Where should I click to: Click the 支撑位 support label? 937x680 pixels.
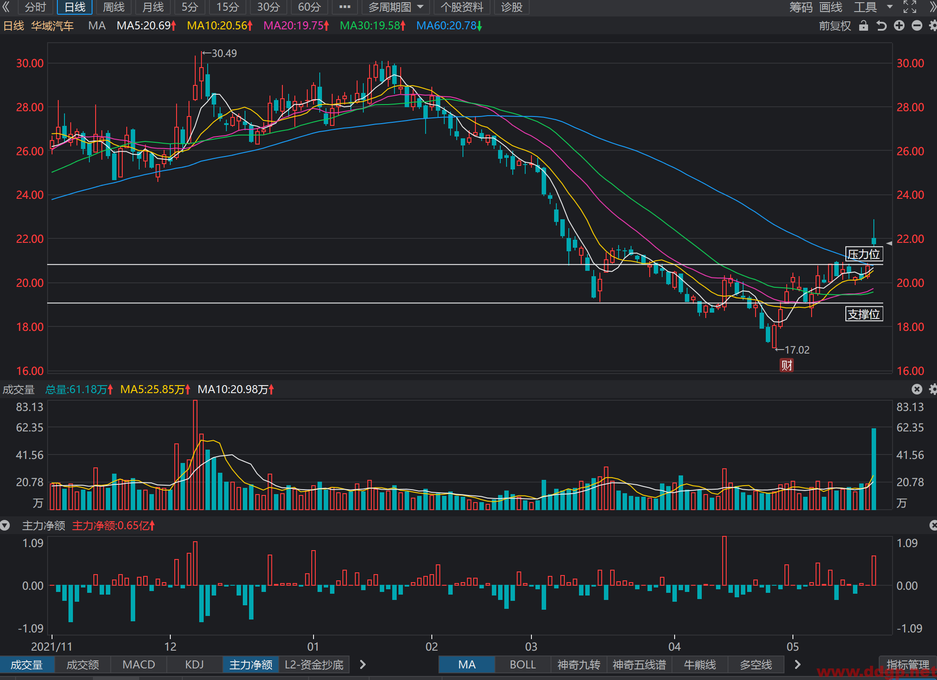click(864, 314)
